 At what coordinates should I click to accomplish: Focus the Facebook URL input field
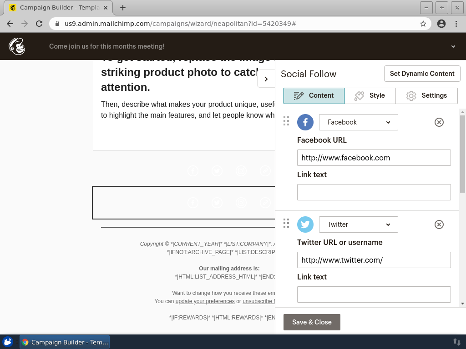click(374, 158)
